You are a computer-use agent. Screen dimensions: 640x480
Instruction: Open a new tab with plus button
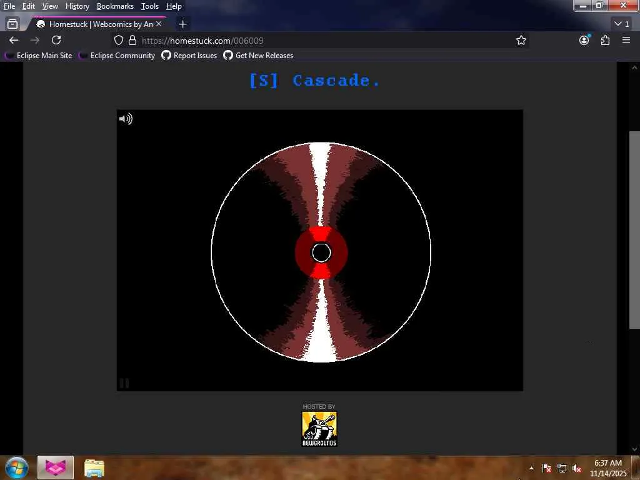183,24
